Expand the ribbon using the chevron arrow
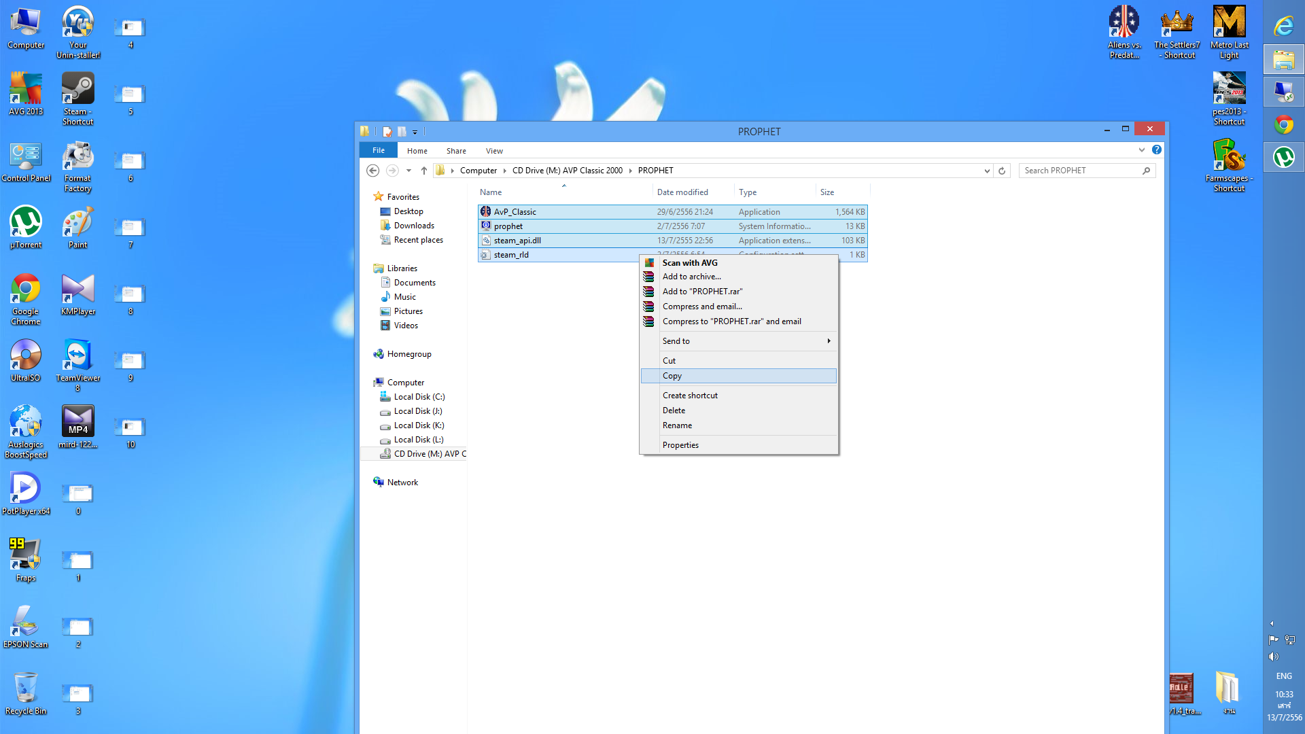This screenshot has width=1305, height=734. tap(1141, 150)
